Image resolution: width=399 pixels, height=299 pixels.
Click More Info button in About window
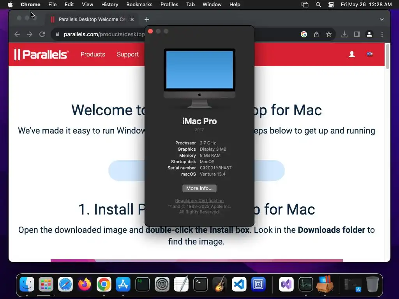coord(199,188)
